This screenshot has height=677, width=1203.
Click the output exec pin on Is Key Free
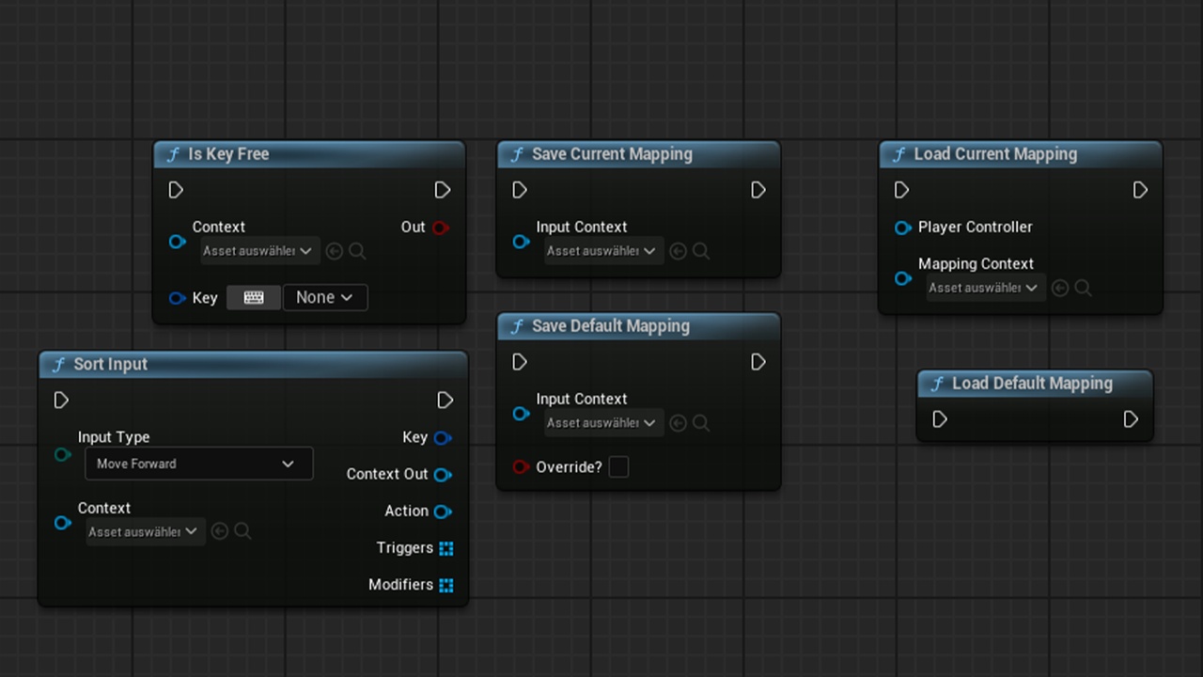[443, 190]
